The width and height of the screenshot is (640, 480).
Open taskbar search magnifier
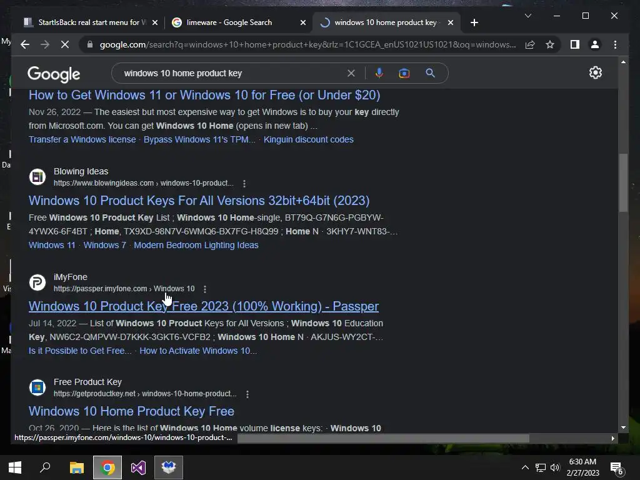click(x=45, y=467)
